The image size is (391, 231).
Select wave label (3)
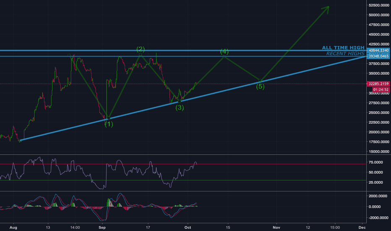click(180, 108)
